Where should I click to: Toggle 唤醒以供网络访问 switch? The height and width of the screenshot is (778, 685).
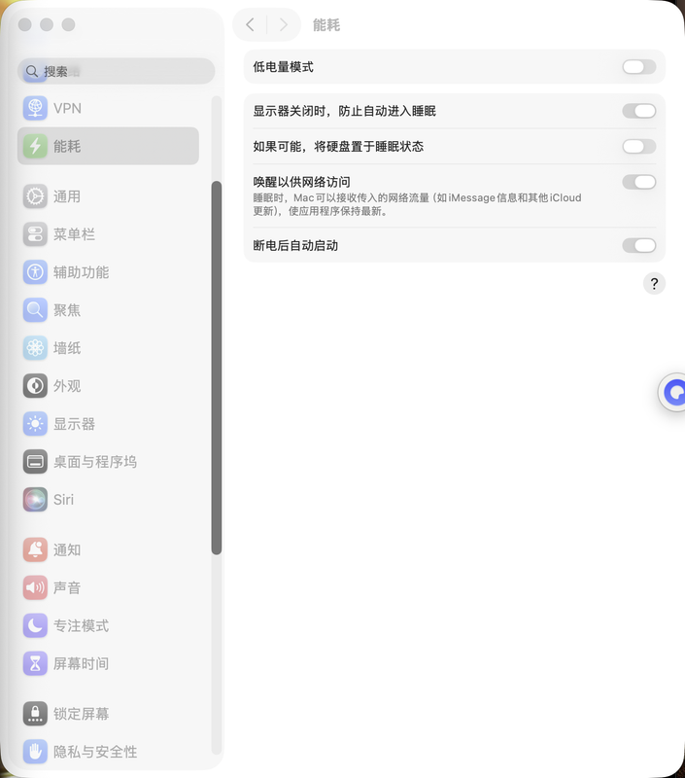(x=639, y=182)
